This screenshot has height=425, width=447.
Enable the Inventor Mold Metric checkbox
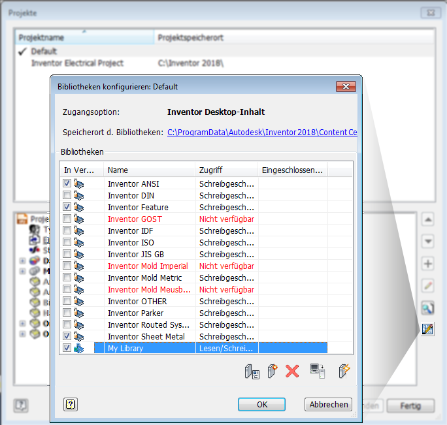67,277
